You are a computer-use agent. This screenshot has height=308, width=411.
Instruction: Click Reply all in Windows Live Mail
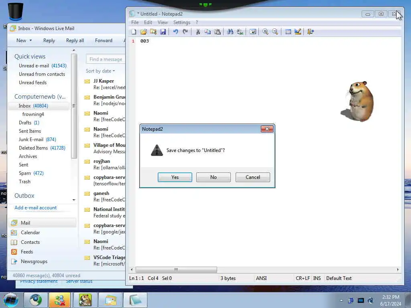coord(75,41)
